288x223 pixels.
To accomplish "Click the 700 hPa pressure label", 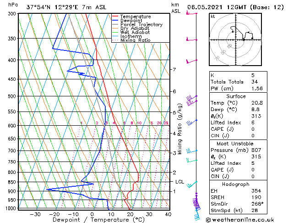I will (x=13, y=151).
